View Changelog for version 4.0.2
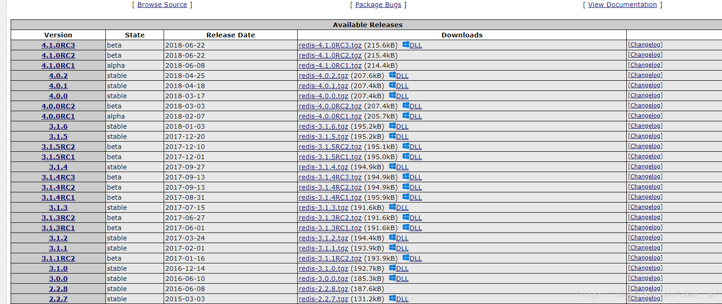 tap(645, 75)
